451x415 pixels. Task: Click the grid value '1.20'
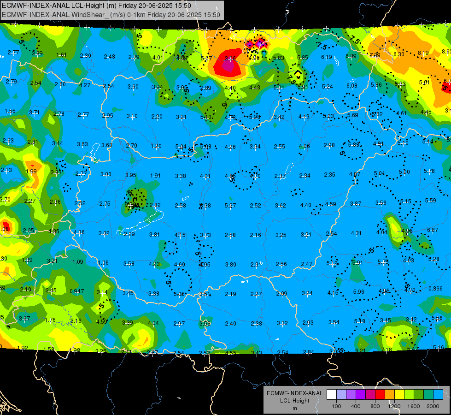click(x=156, y=146)
